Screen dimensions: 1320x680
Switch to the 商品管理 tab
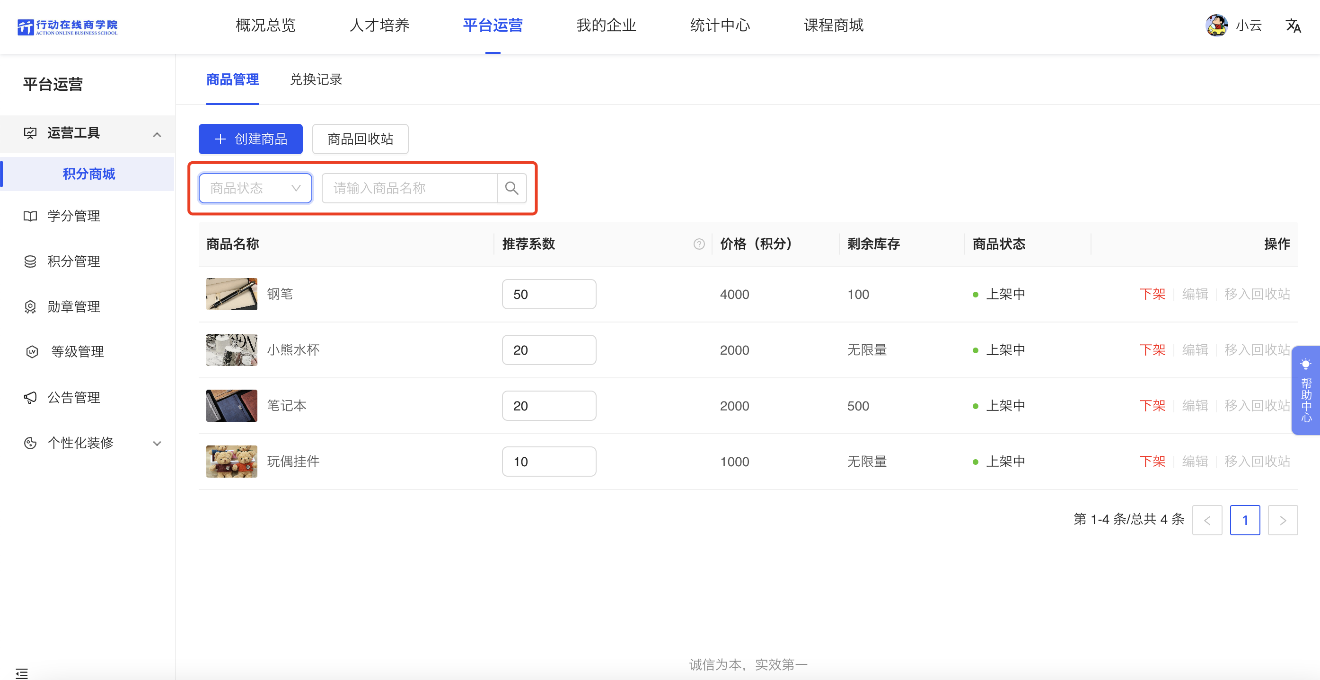click(x=233, y=80)
